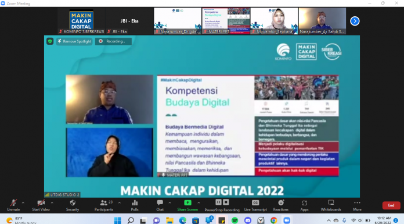Open volume control in system tray
Viewport: 404px width, 224px height.
[x=360, y=221]
